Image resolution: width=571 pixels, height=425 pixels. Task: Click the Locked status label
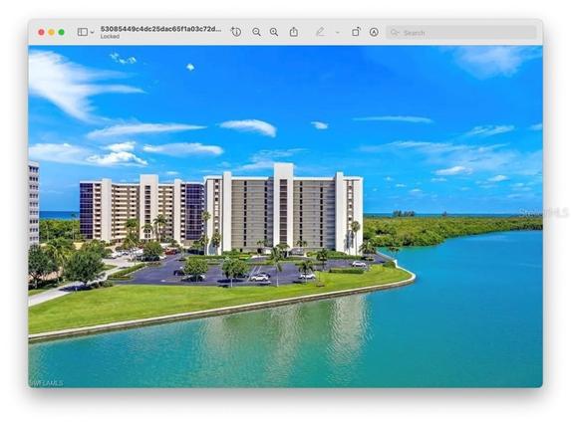[110, 36]
